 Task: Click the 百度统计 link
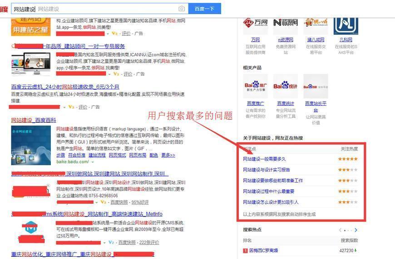point(286,103)
